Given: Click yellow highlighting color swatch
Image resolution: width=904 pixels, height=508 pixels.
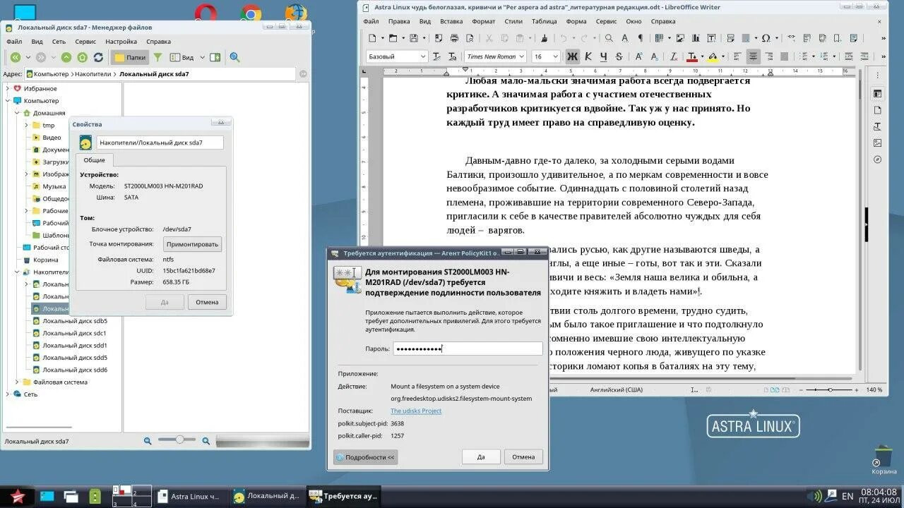Looking at the screenshot, I should 713,56.
